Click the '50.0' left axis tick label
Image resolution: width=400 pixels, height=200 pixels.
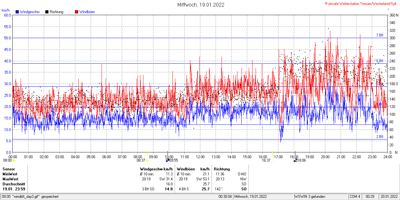[7, 38]
